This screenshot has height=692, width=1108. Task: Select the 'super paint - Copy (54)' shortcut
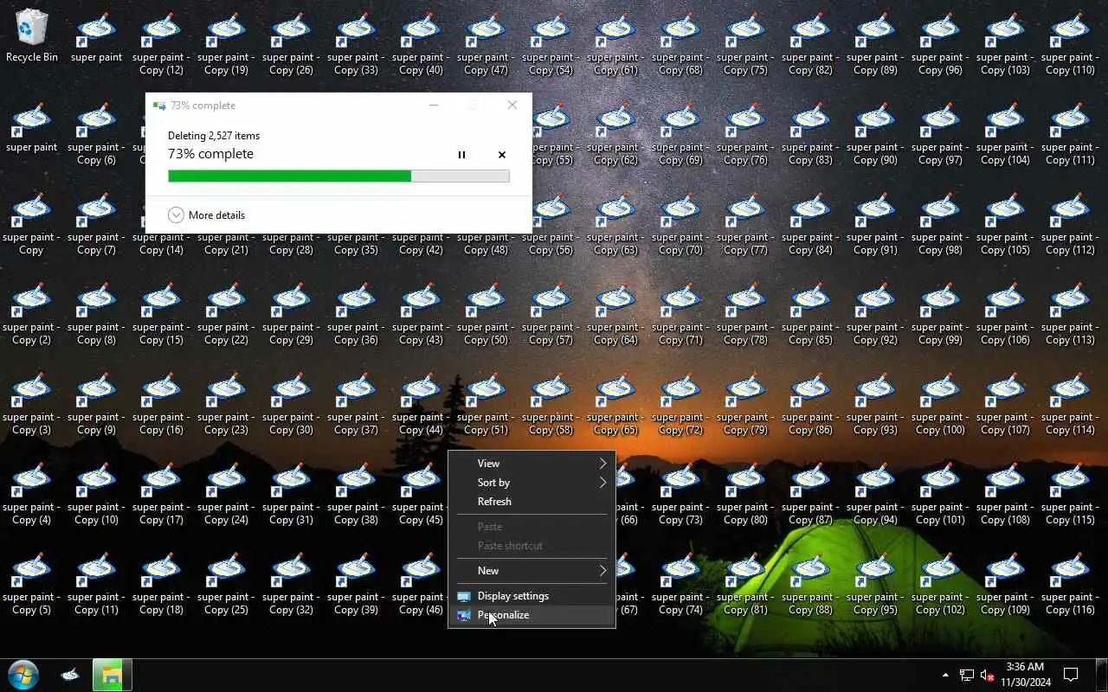pyautogui.click(x=551, y=43)
